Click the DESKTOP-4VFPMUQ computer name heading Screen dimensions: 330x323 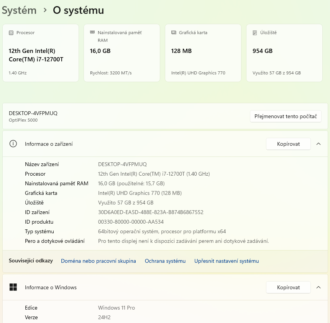[33, 113]
